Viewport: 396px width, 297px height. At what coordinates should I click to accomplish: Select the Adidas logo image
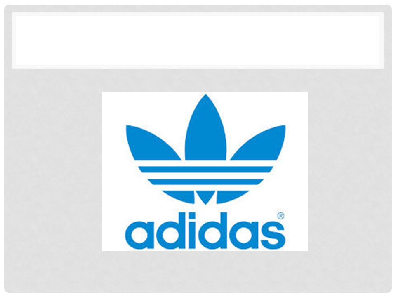coord(205,172)
